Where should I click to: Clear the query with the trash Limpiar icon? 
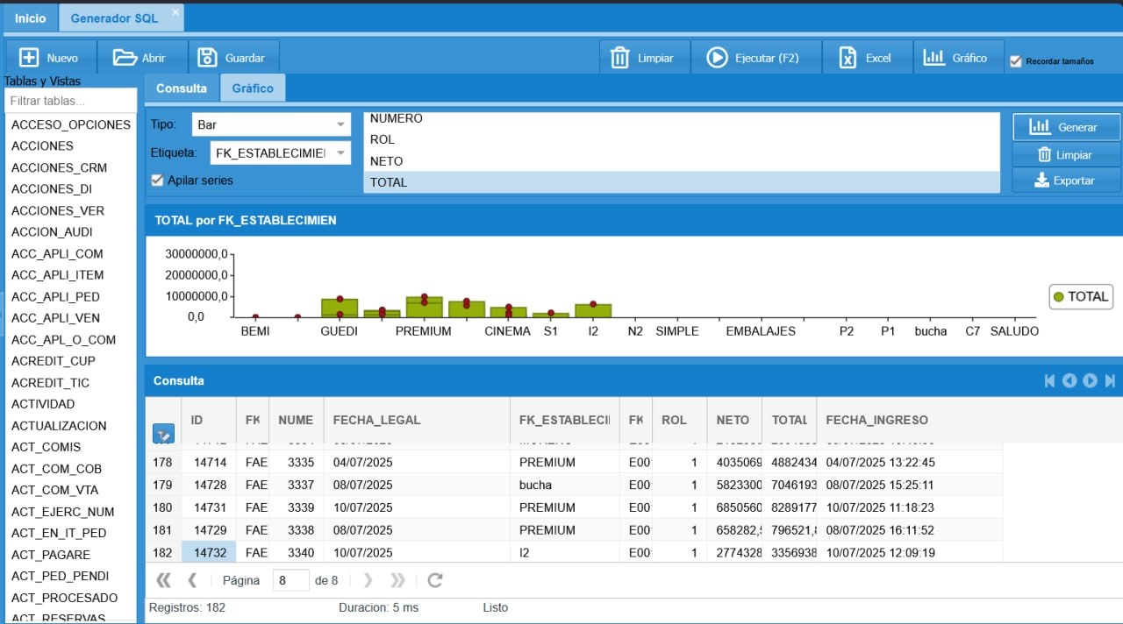click(619, 58)
